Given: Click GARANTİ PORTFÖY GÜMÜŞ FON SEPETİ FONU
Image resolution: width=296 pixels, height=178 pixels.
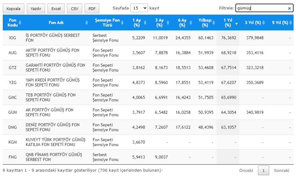Looking at the screenshot, I should [55, 68].
